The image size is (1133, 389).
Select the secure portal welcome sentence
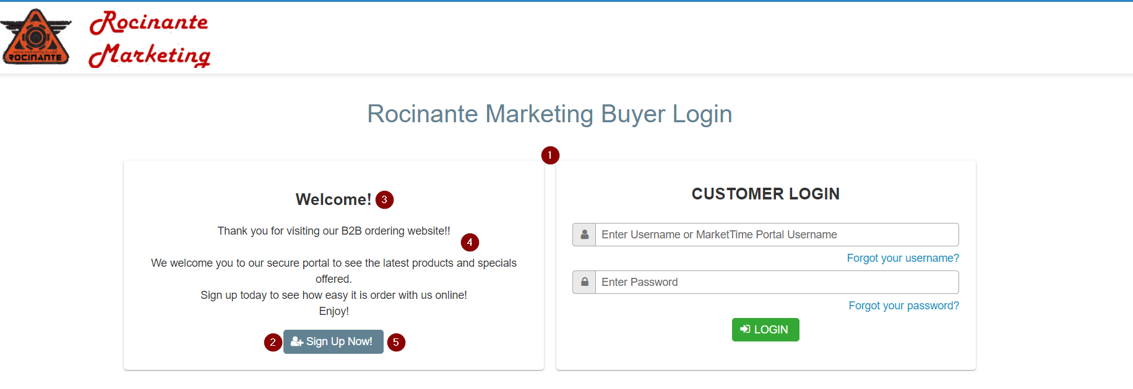334,271
